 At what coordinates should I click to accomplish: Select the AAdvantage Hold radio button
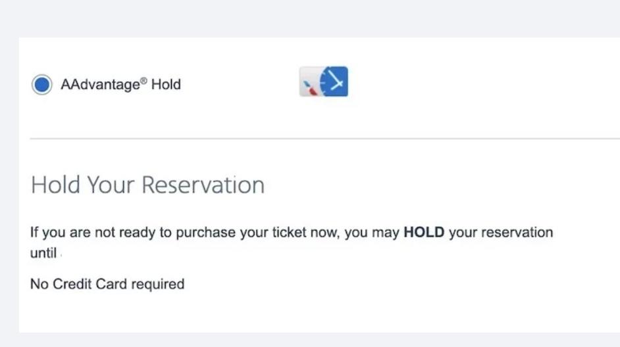point(41,85)
